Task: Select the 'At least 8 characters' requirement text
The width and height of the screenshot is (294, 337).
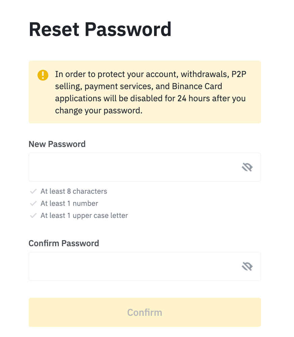Action: [74, 191]
